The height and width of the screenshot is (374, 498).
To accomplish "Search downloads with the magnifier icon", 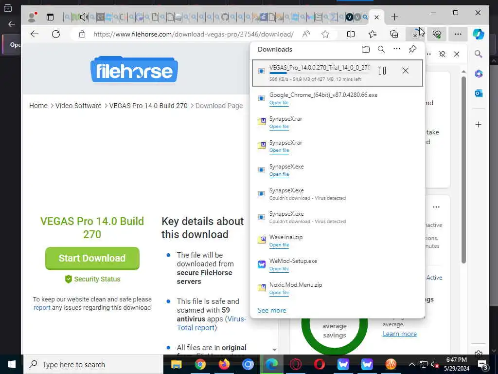I will pyautogui.click(x=381, y=49).
